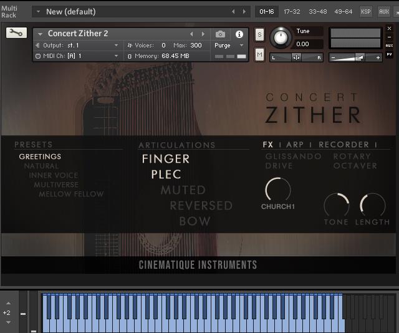Viewport: 399px width, 333px height.
Task: Switch to the ARP tab
Action: click(295, 145)
